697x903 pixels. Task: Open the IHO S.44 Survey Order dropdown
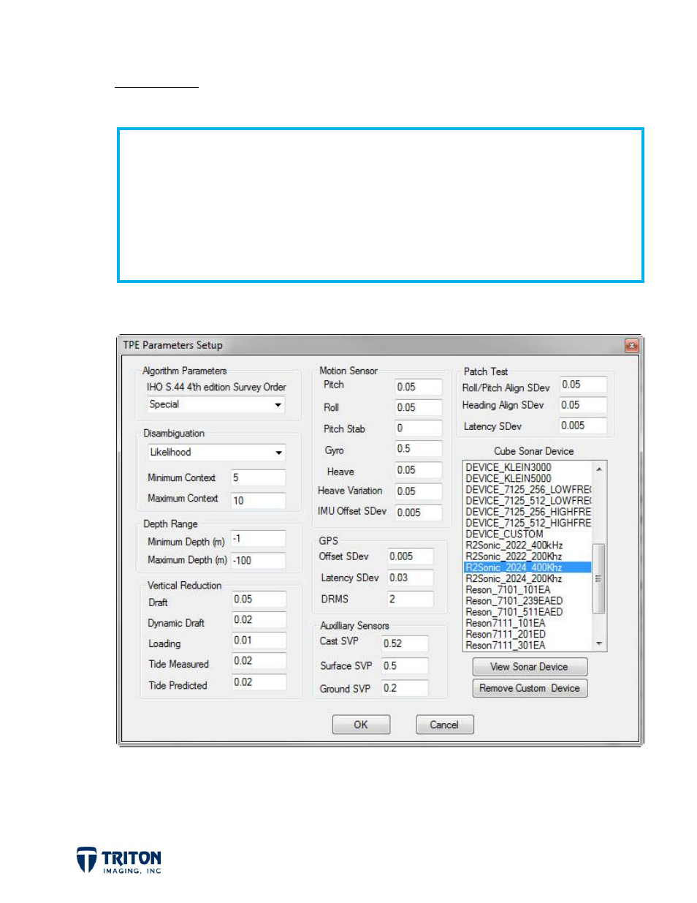coord(216,405)
